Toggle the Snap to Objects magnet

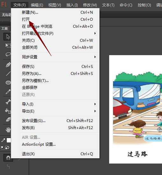[8, 158]
